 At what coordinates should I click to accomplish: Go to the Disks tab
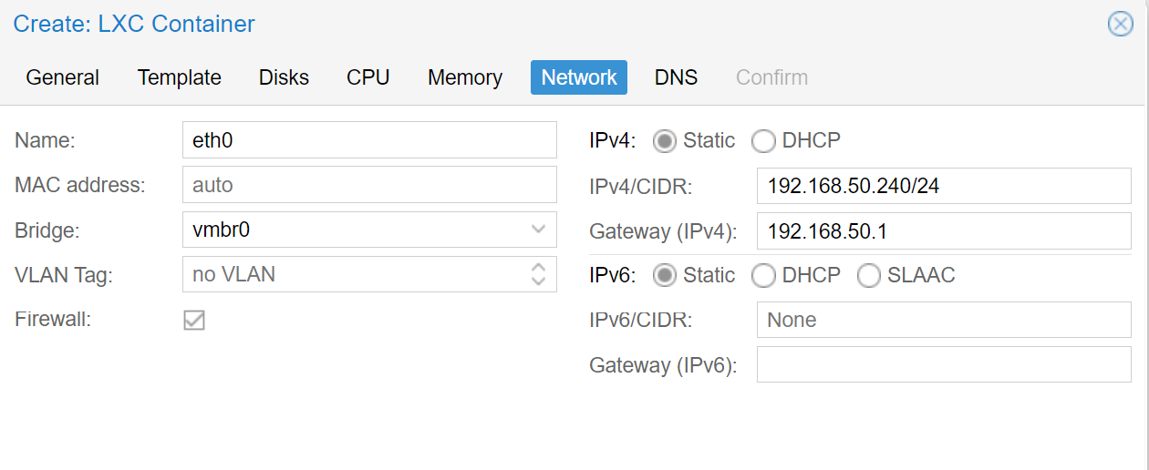click(x=284, y=77)
